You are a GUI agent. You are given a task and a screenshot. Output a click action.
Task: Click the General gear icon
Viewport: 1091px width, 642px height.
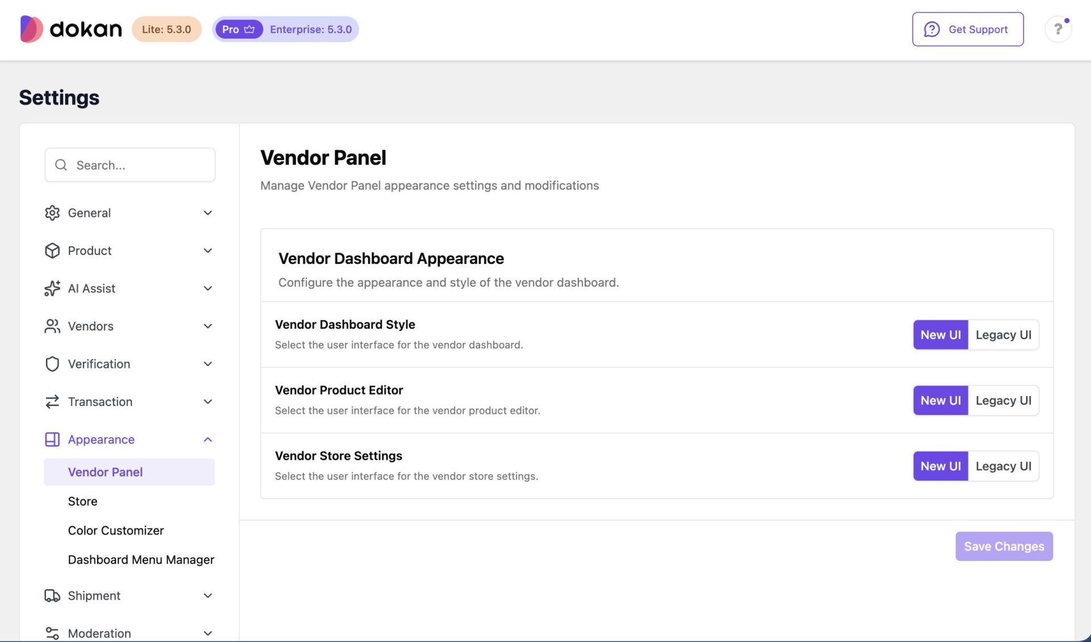coord(52,213)
